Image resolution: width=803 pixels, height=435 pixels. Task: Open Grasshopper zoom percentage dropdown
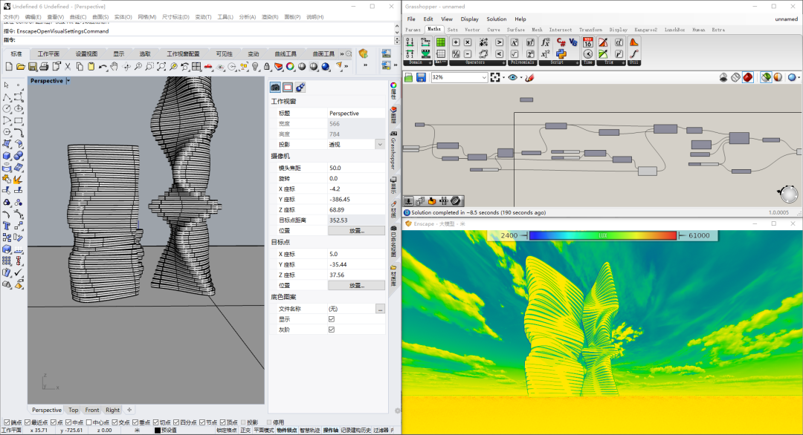coord(484,77)
